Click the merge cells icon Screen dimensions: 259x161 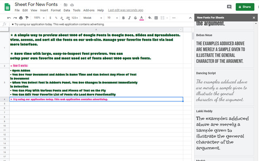click(x=163, y=18)
